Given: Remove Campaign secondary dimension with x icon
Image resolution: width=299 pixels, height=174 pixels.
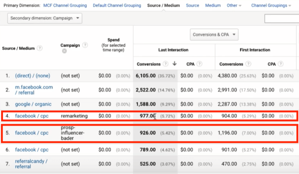Looking at the screenshot, I should pos(64,51).
